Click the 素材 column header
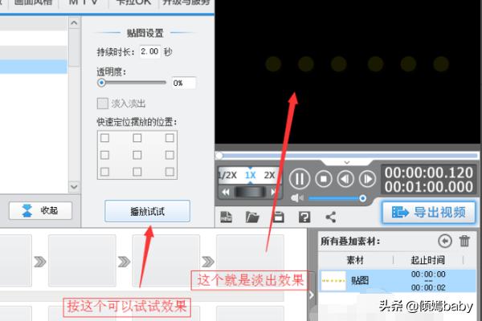This screenshot has width=482, height=321. 355,260
